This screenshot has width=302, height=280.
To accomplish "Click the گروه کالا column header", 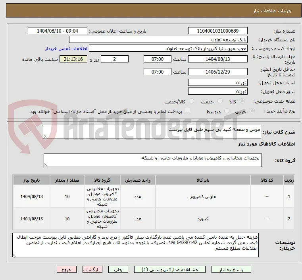I will click(x=102, y=180).
